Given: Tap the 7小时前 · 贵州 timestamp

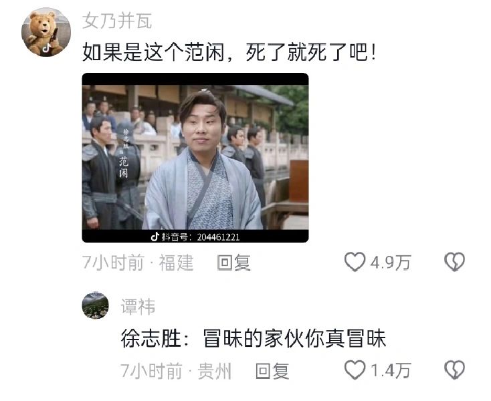Looking at the screenshot, I should pyautogui.click(x=176, y=371).
